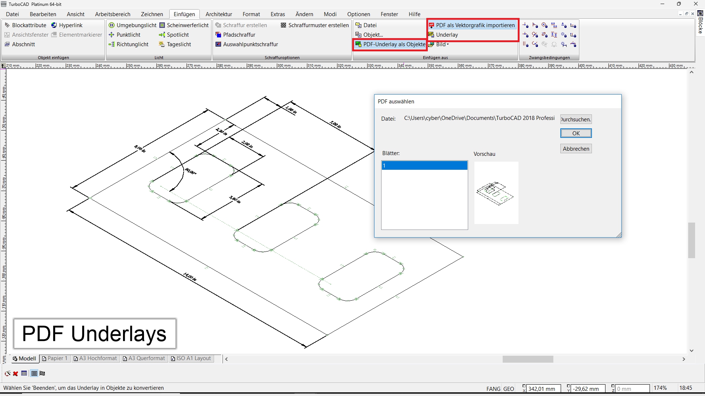Toggle GEO mode in status bar
Image resolution: width=705 pixels, height=396 pixels.
click(509, 389)
